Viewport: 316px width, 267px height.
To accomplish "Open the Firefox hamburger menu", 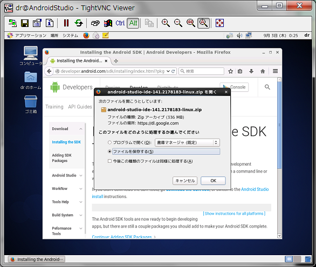I will (276, 71).
